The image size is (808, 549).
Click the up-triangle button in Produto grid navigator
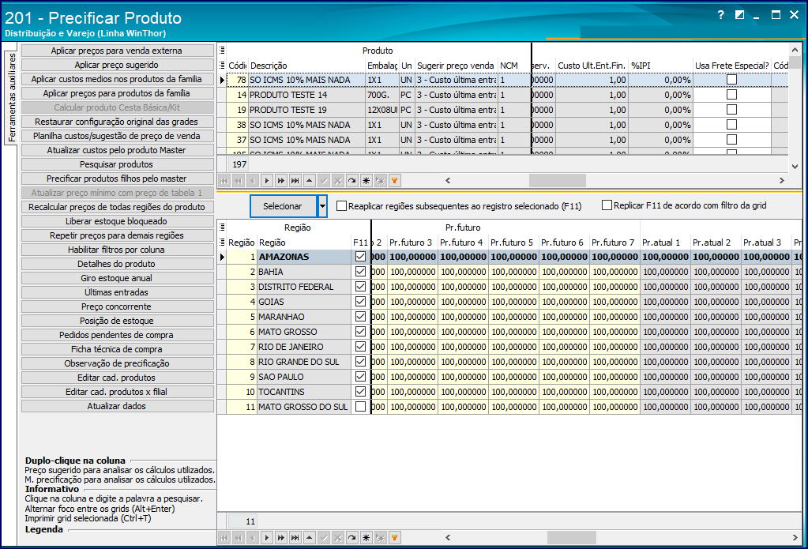point(309,180)
